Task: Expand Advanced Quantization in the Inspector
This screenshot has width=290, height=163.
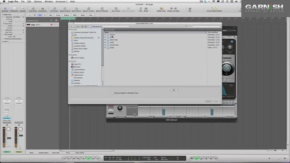Action: pos(5,39)
